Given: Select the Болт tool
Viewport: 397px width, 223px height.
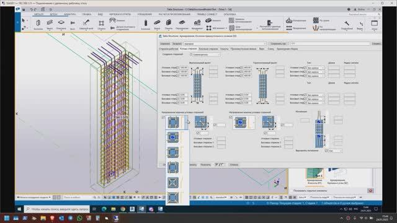Looking at the screenshot, I should [x=73, y=25].
